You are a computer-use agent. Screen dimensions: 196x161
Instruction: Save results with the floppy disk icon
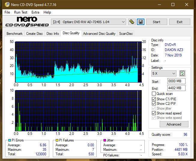point(141,22)
